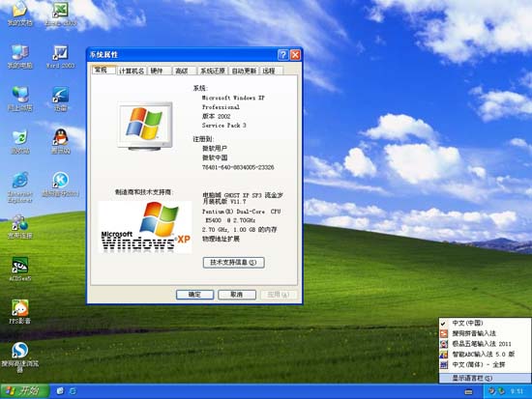Switch to the 计算机名 tab
The image size is (532, 399).
(x=132, y=71)
